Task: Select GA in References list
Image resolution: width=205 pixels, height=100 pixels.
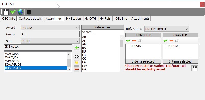Action: tap(100, 69)
